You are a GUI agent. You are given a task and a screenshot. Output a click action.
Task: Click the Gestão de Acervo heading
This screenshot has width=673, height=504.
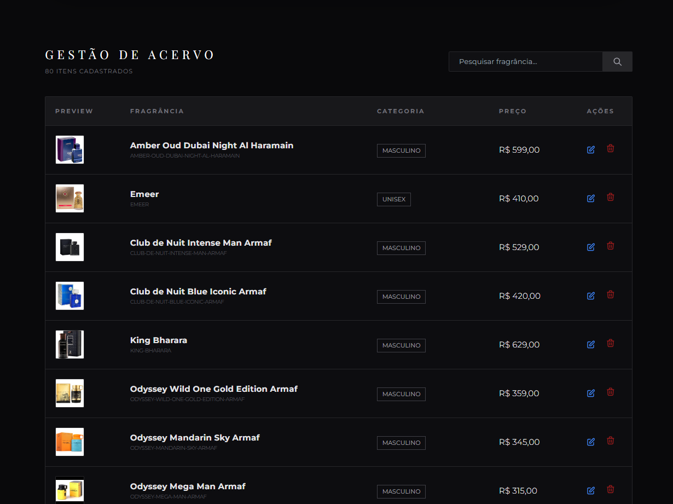130,55
